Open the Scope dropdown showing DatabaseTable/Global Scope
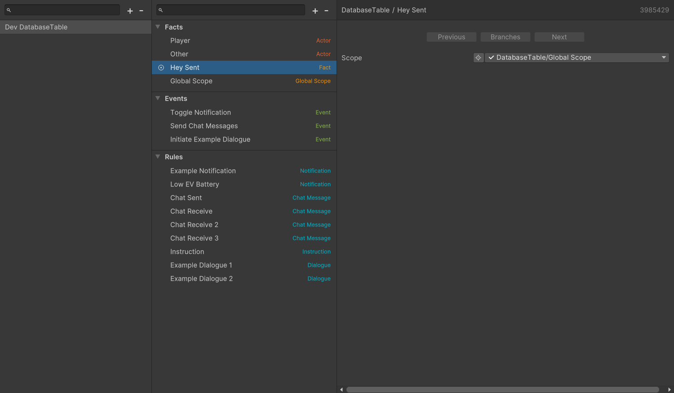Screen dimensions: 674x393 pyautogui.click(x=577, y=57)
